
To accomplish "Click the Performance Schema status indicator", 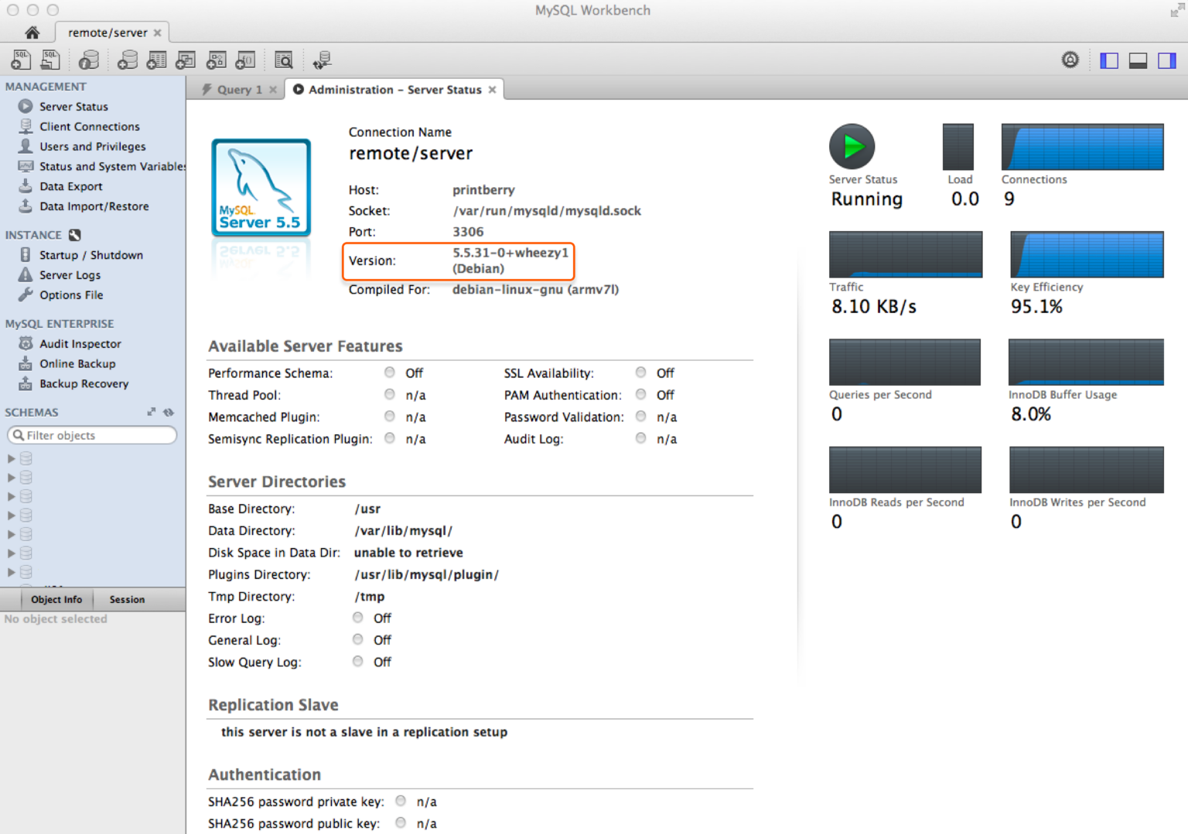I will point(390,373).
